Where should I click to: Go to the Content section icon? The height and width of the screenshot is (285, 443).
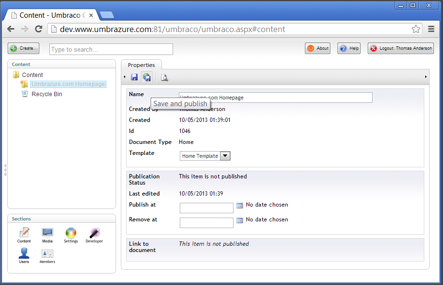pos(24,235)
